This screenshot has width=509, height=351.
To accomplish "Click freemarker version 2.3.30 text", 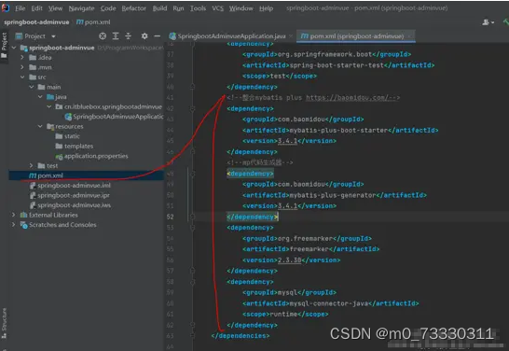I will (x=290, y=260).
